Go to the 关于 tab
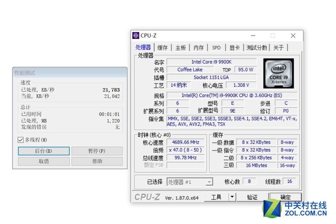 278,48
